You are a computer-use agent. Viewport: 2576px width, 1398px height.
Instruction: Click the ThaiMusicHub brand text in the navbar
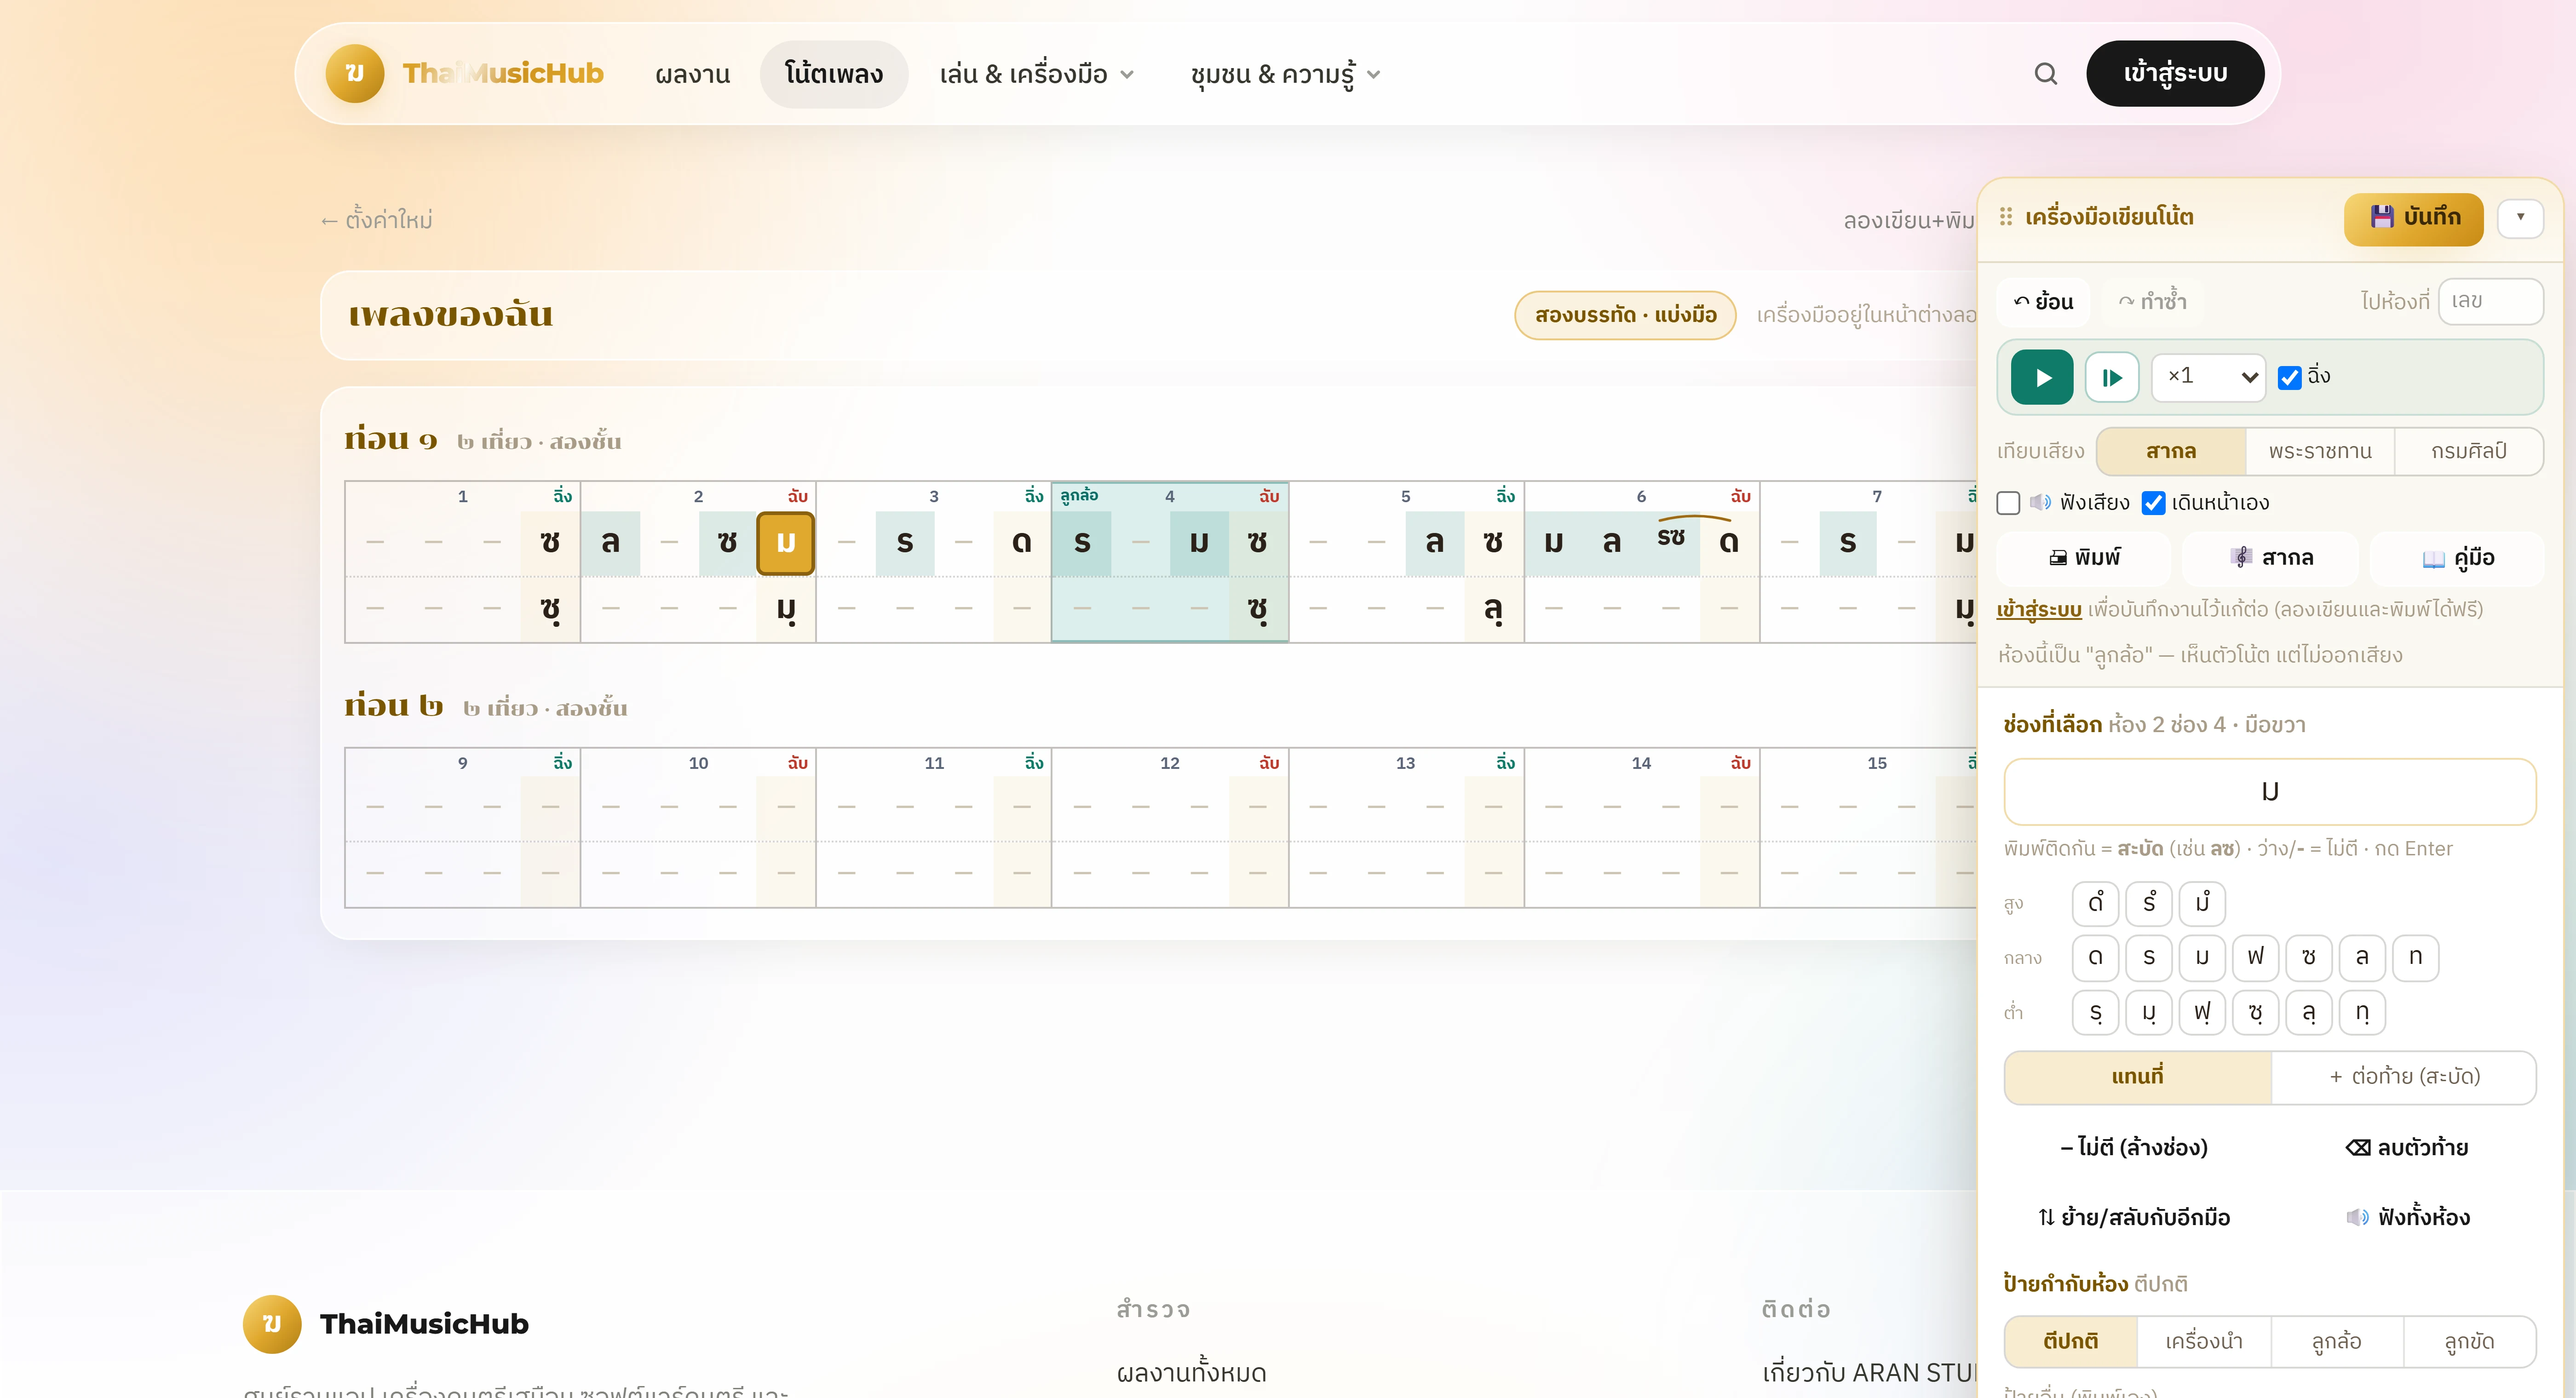pos(503,73)
